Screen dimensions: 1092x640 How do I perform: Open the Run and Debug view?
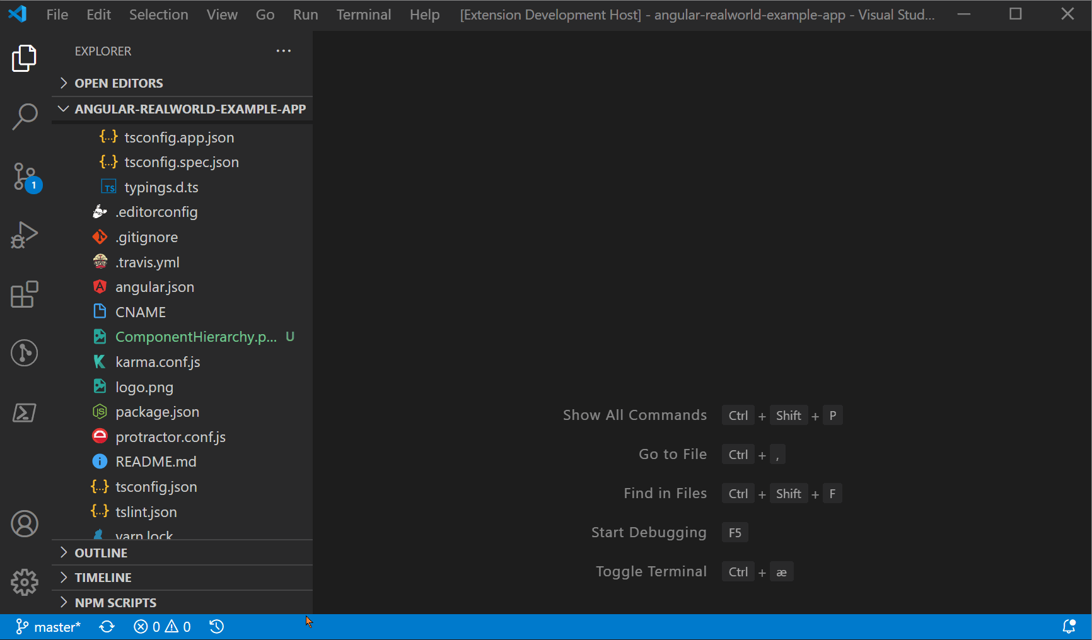click(25, 235)
